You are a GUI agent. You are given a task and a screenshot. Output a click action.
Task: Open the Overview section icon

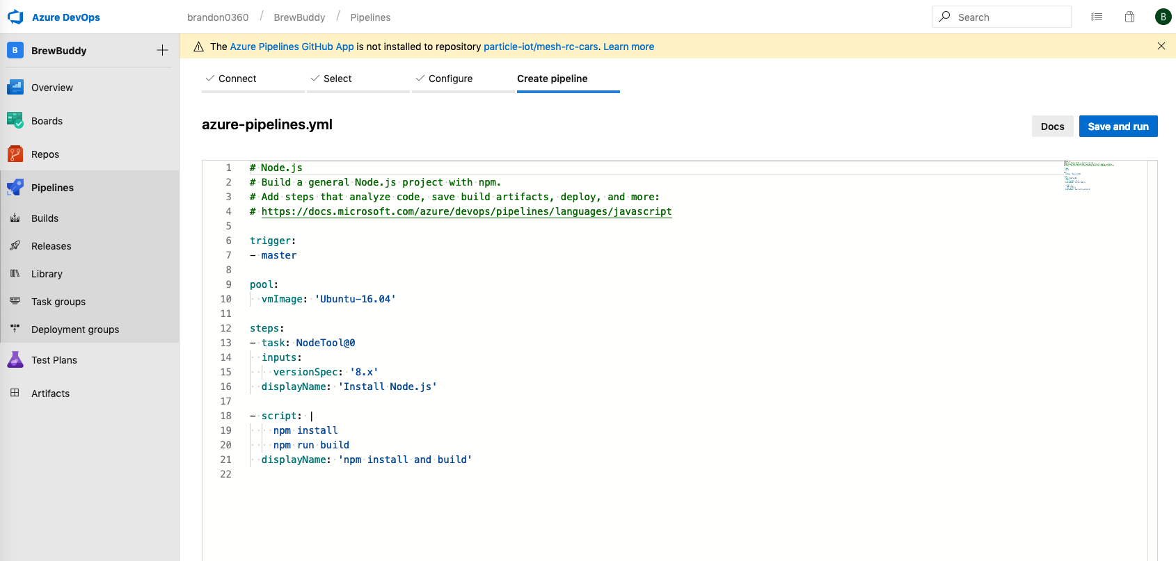[15, 88]
